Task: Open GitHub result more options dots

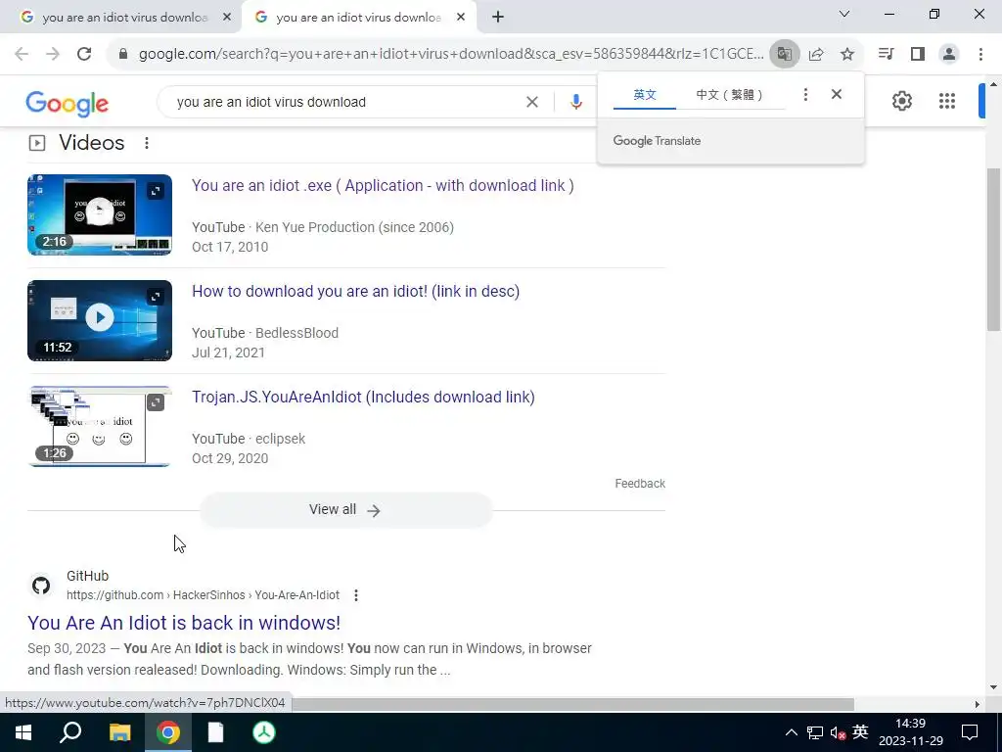Action: coord(356,595)
